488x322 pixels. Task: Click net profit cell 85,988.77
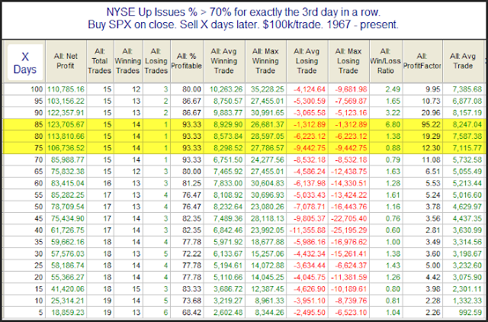point(67,159)
